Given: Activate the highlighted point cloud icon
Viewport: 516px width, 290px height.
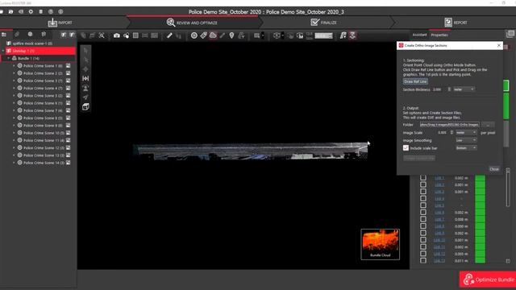Looking at the screenshot, I should [213, 35].
